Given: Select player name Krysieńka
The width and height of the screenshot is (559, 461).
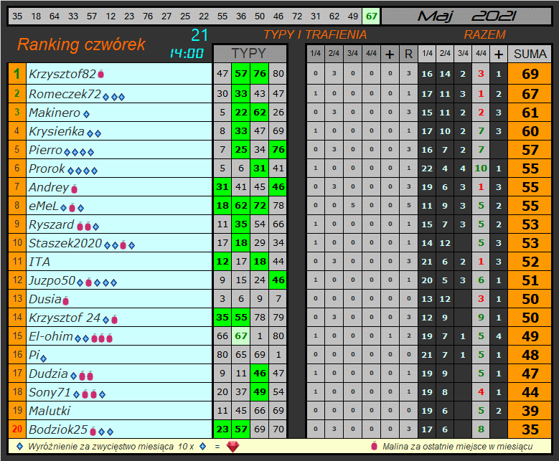Looking at the screenshot, I should tap(56, 131).
